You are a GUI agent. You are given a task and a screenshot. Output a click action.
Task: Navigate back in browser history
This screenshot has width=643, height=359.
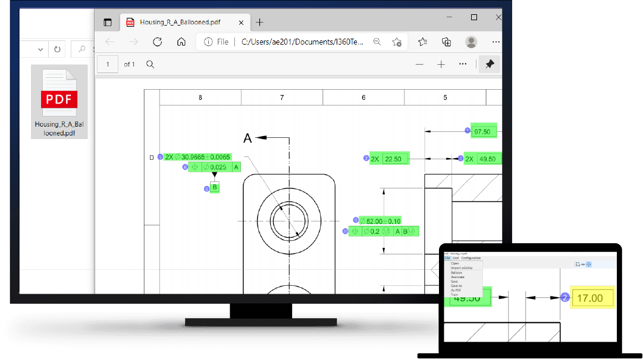(x=109, y=42)
